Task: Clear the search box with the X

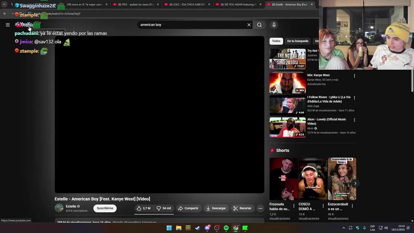Action: click(249, 25)
